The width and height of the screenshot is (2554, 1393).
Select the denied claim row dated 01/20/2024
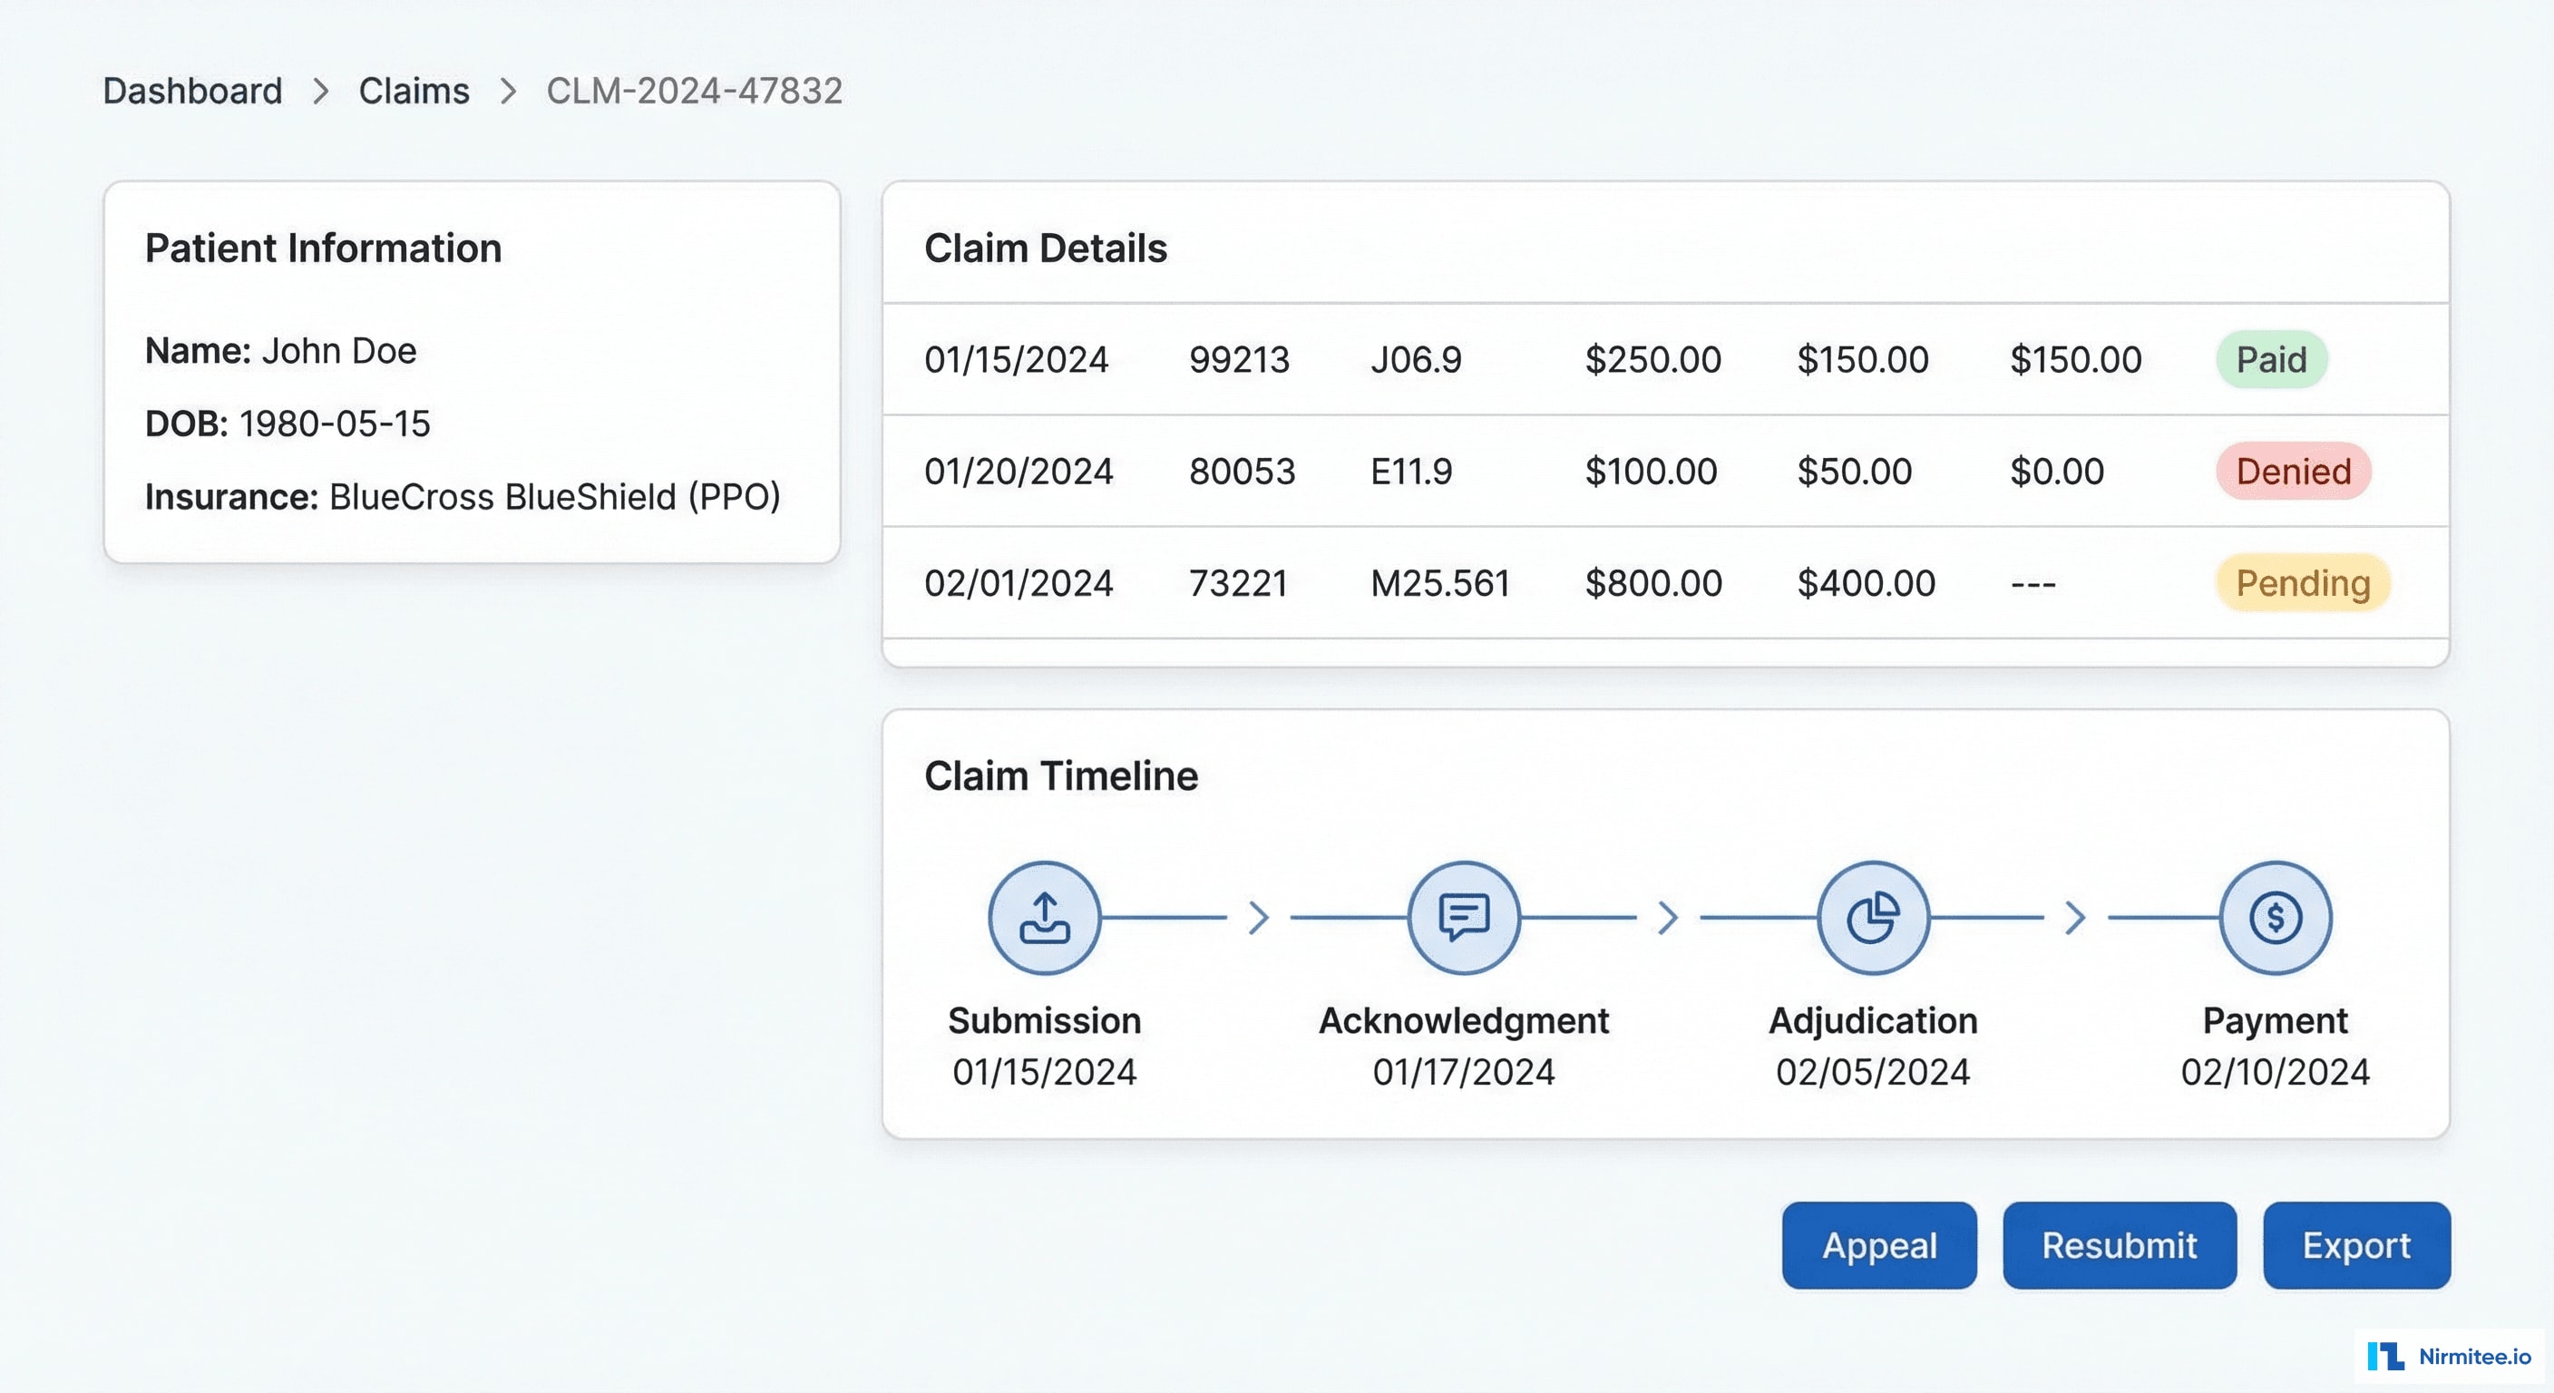pyautogui.click(x=1586, y=472)
